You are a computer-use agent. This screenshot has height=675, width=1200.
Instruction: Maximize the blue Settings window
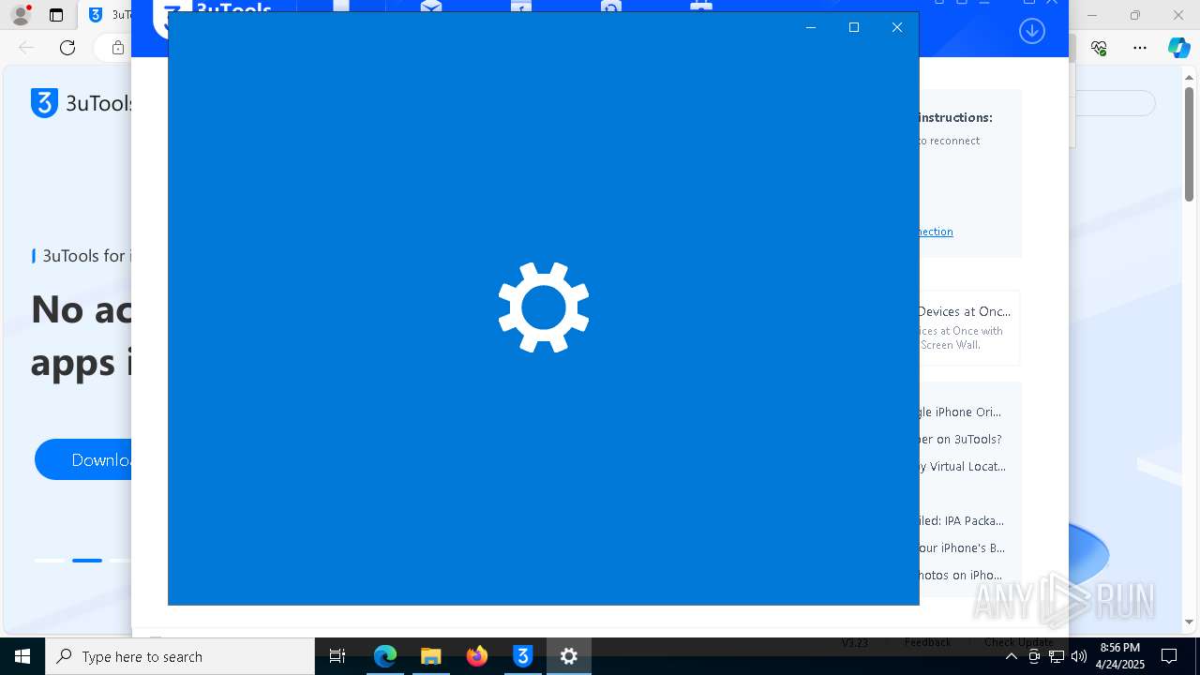click(x=854, y=27)
